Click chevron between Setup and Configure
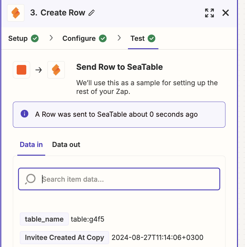The image size is (245, 247). point(51,38)
